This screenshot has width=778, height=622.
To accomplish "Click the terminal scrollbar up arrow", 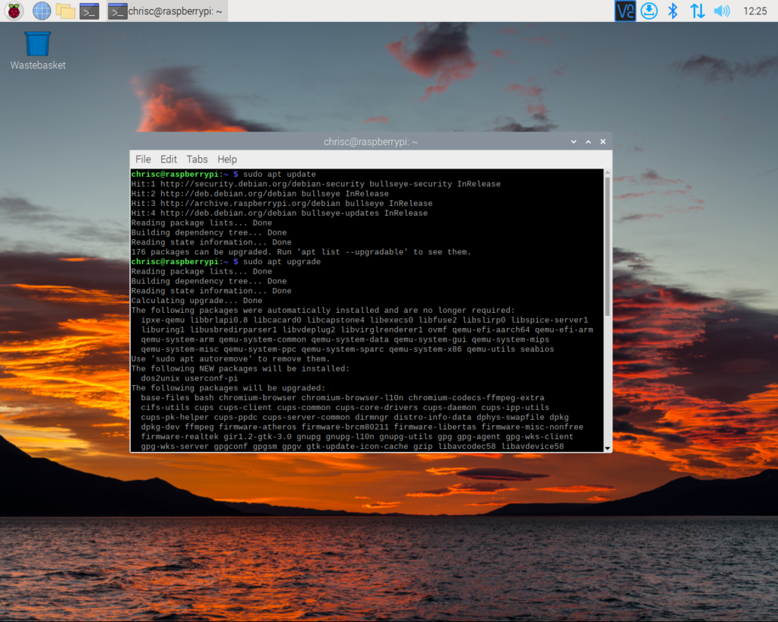I will point(606,173).
